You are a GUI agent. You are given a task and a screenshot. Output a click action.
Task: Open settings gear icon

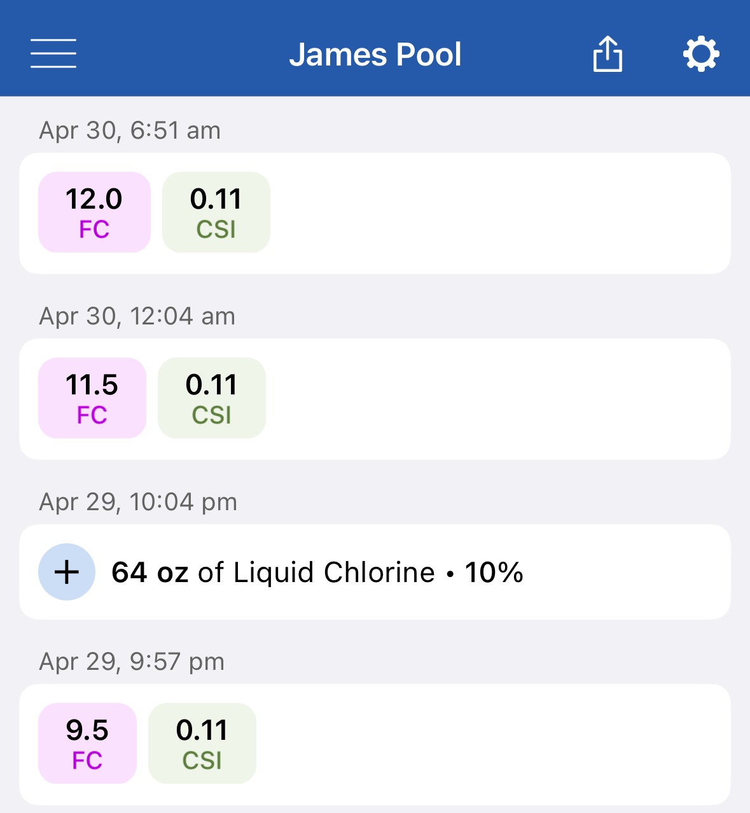coord(701,54)
